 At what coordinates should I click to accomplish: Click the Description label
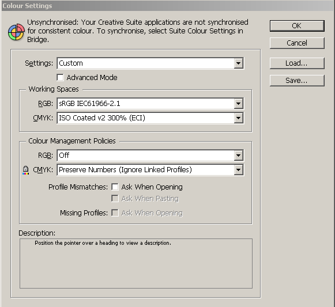[37, 233]
